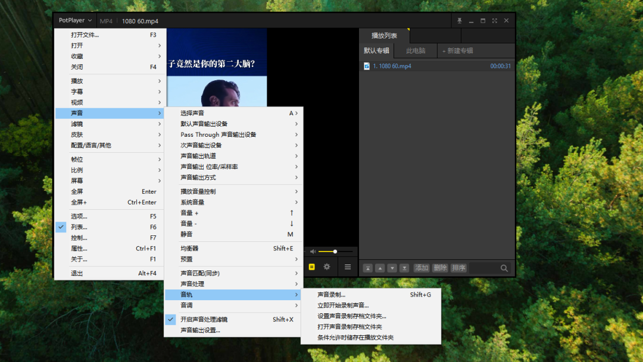Open the hamburger control menu icon
The width and height of the screenshot is (643, 362).
pyautogui.click(x=347, y=267)
